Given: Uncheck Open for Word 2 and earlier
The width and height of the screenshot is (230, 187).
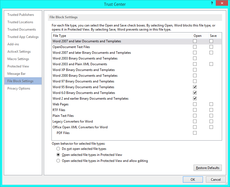Looking at the screenshot, I should (195, 99).
